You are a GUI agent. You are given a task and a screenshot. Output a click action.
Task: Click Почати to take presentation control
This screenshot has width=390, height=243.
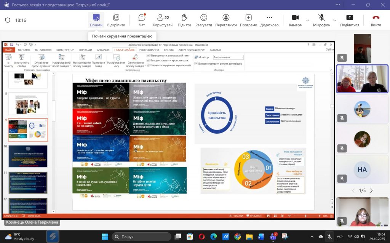point(96,20)
